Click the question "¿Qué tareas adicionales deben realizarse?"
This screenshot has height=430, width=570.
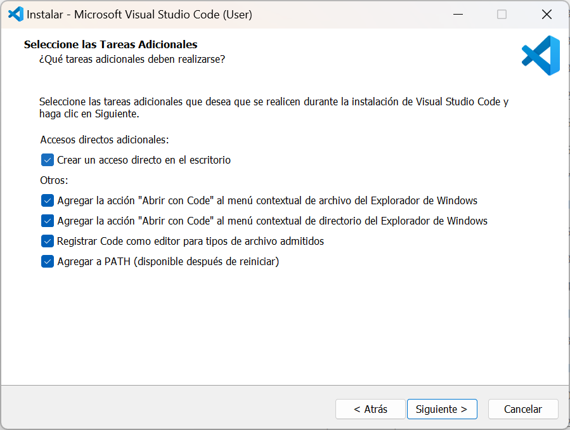(134, 59)
